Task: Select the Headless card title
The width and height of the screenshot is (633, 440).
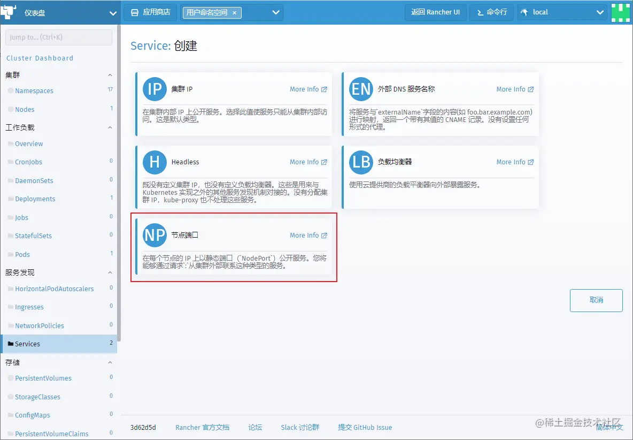Action: click(x=186, y=162)
